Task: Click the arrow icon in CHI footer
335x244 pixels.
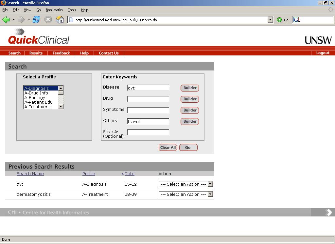Action: coord(328,213)
